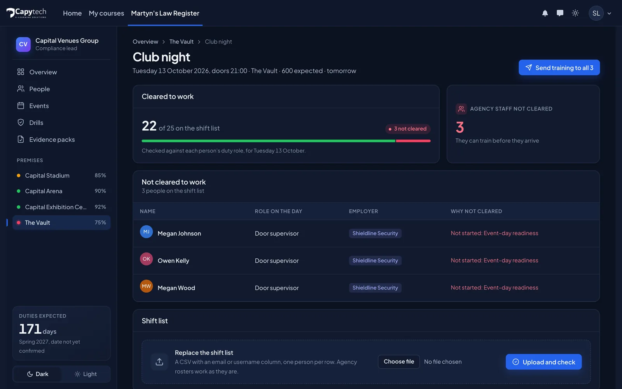
Task: Click Overview breadcrumb link
Action: coord(145,42)
